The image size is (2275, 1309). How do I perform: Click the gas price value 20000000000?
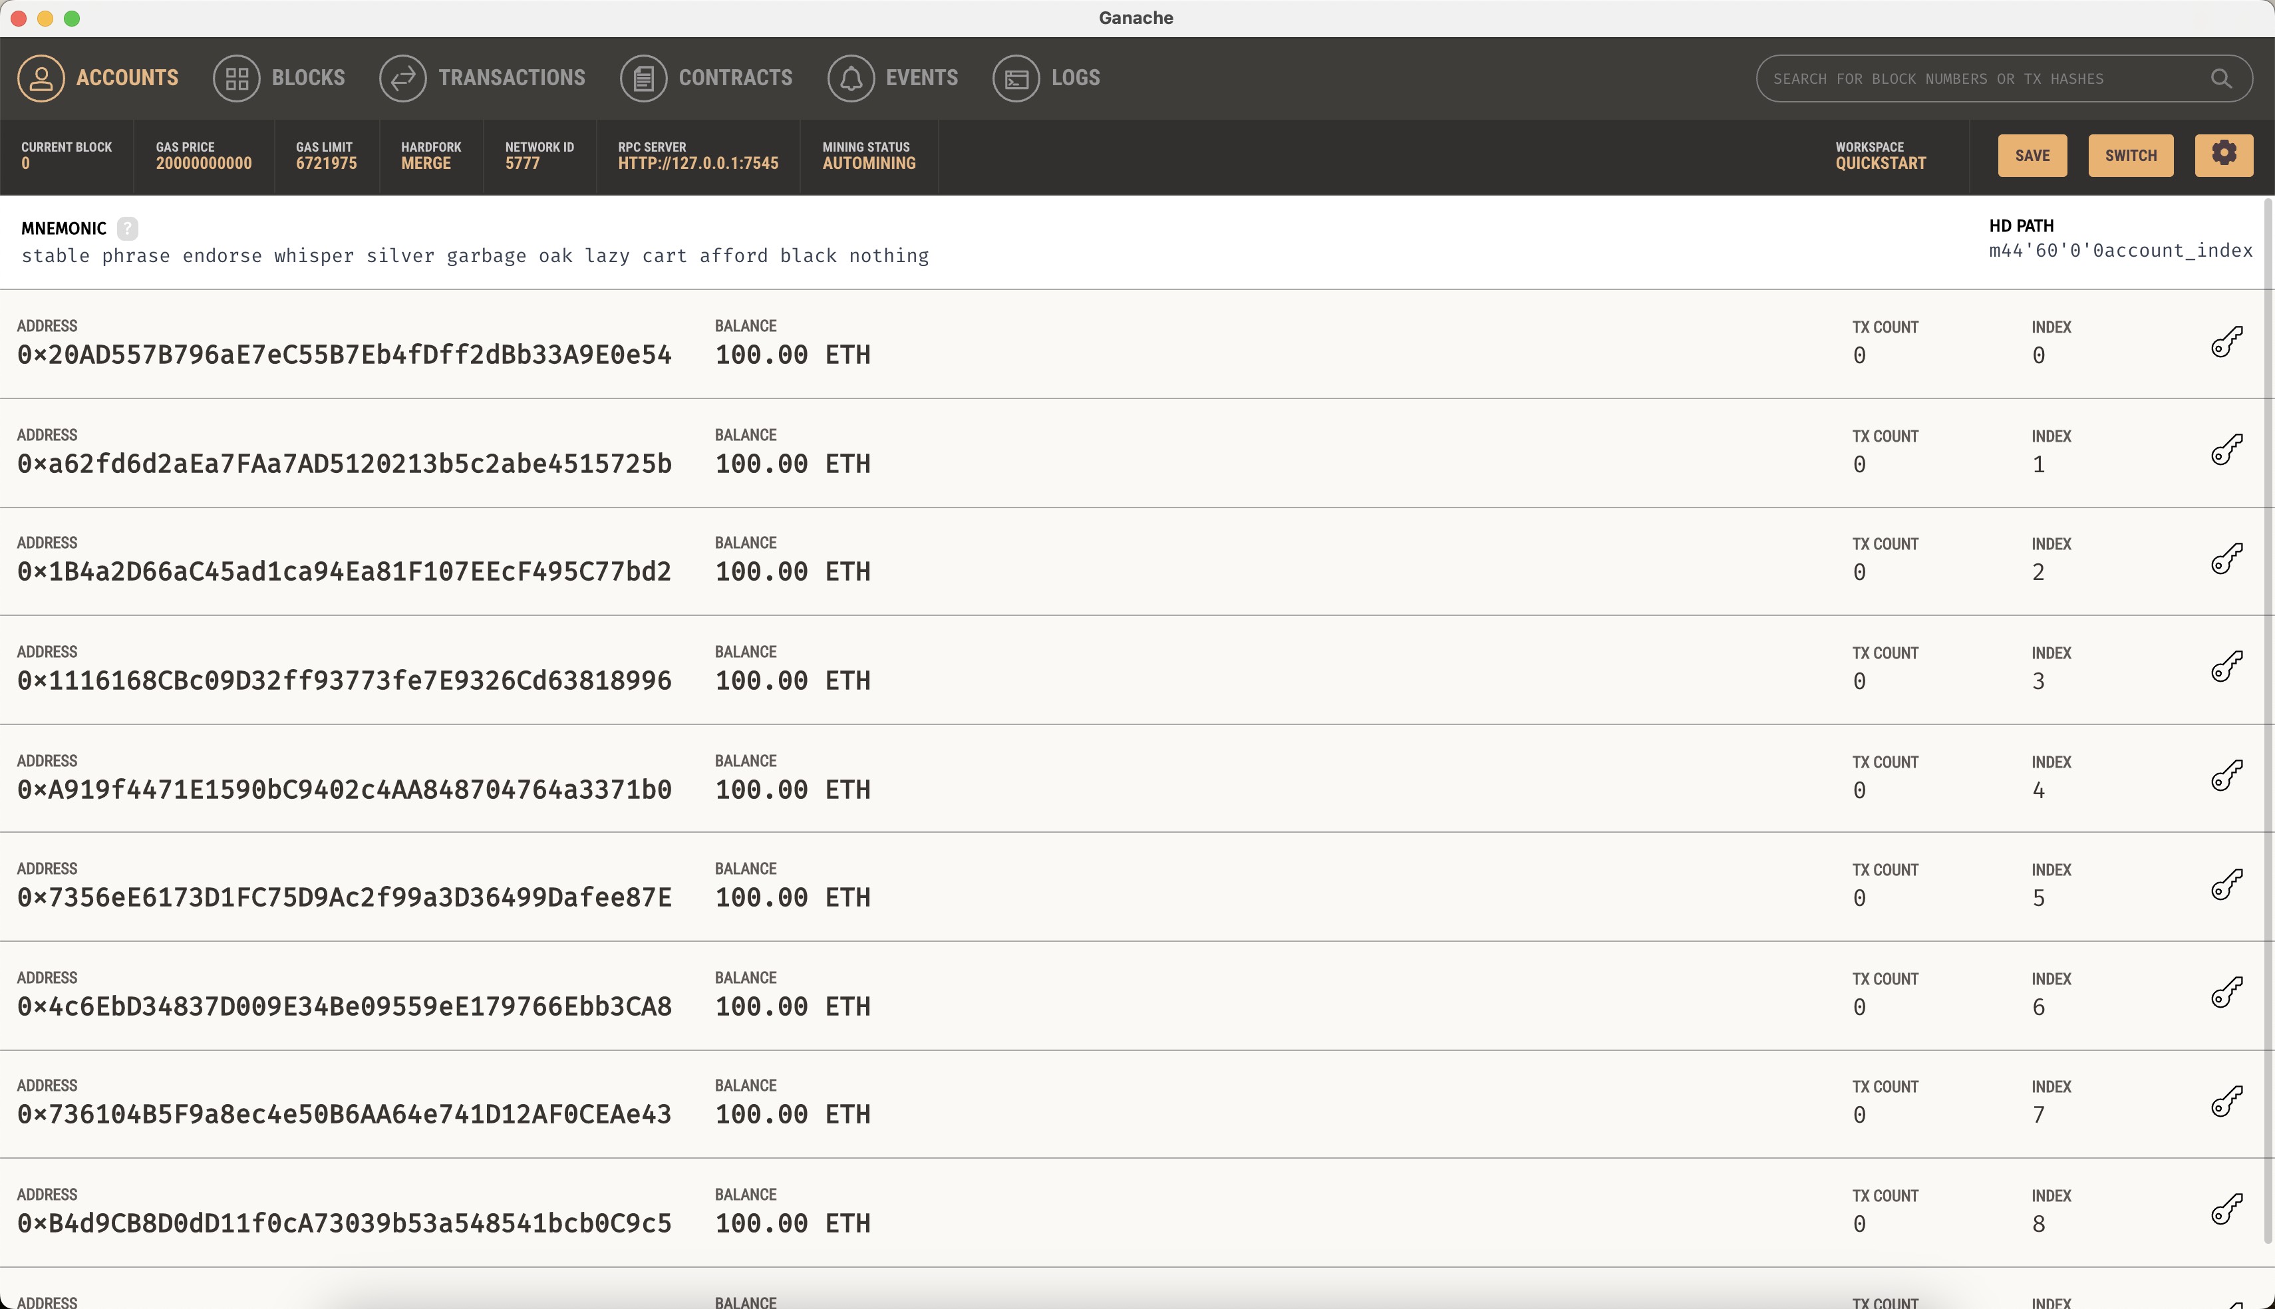[203, 164]
